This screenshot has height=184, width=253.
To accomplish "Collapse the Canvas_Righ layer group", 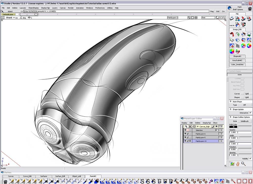I will pos(198,126).
